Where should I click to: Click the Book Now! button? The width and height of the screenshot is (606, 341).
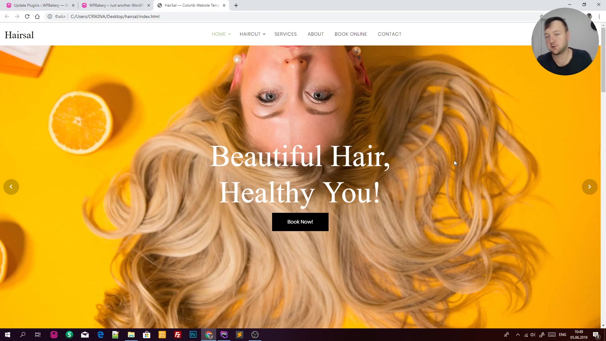point(300,222)
